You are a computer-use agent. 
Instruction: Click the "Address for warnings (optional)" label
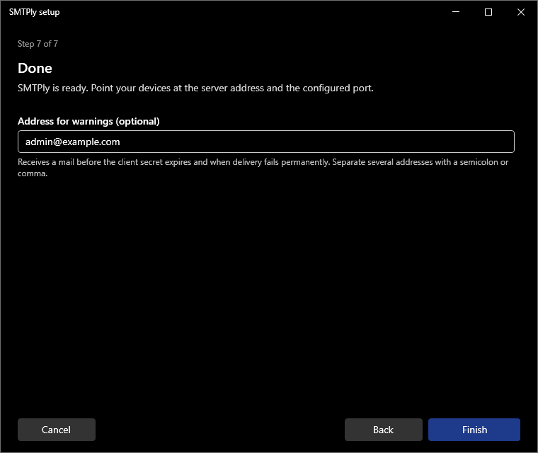[x=88, y=122]
